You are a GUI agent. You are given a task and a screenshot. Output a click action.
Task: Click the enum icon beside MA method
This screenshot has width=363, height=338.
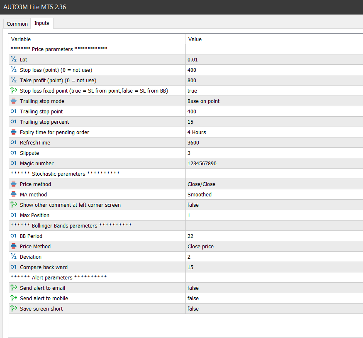[13, 194]
